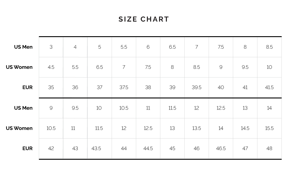Viewport: 288px width, 178px height.
Task: Select the EUR 43.5 cell
Action: [99, 149]
